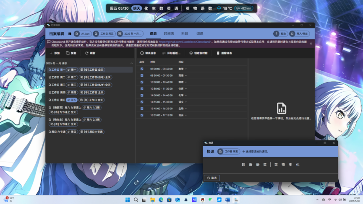Switch to the 调课 tab
This screenshot has width=363, height=204.
200,34
